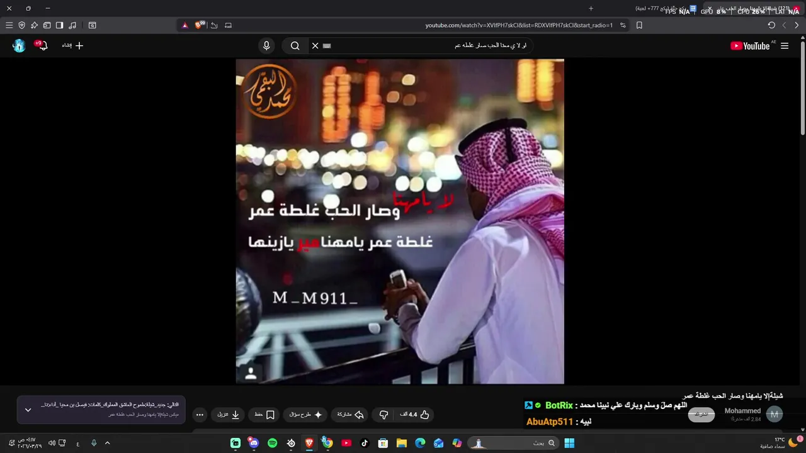Click the share arrow icon in address bar
The image size is (806, 453).
click(214, 25)
